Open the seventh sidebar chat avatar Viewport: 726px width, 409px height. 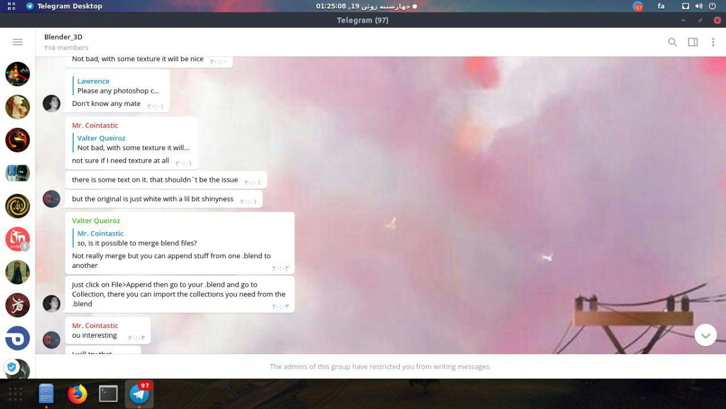(x=18, y=272)
